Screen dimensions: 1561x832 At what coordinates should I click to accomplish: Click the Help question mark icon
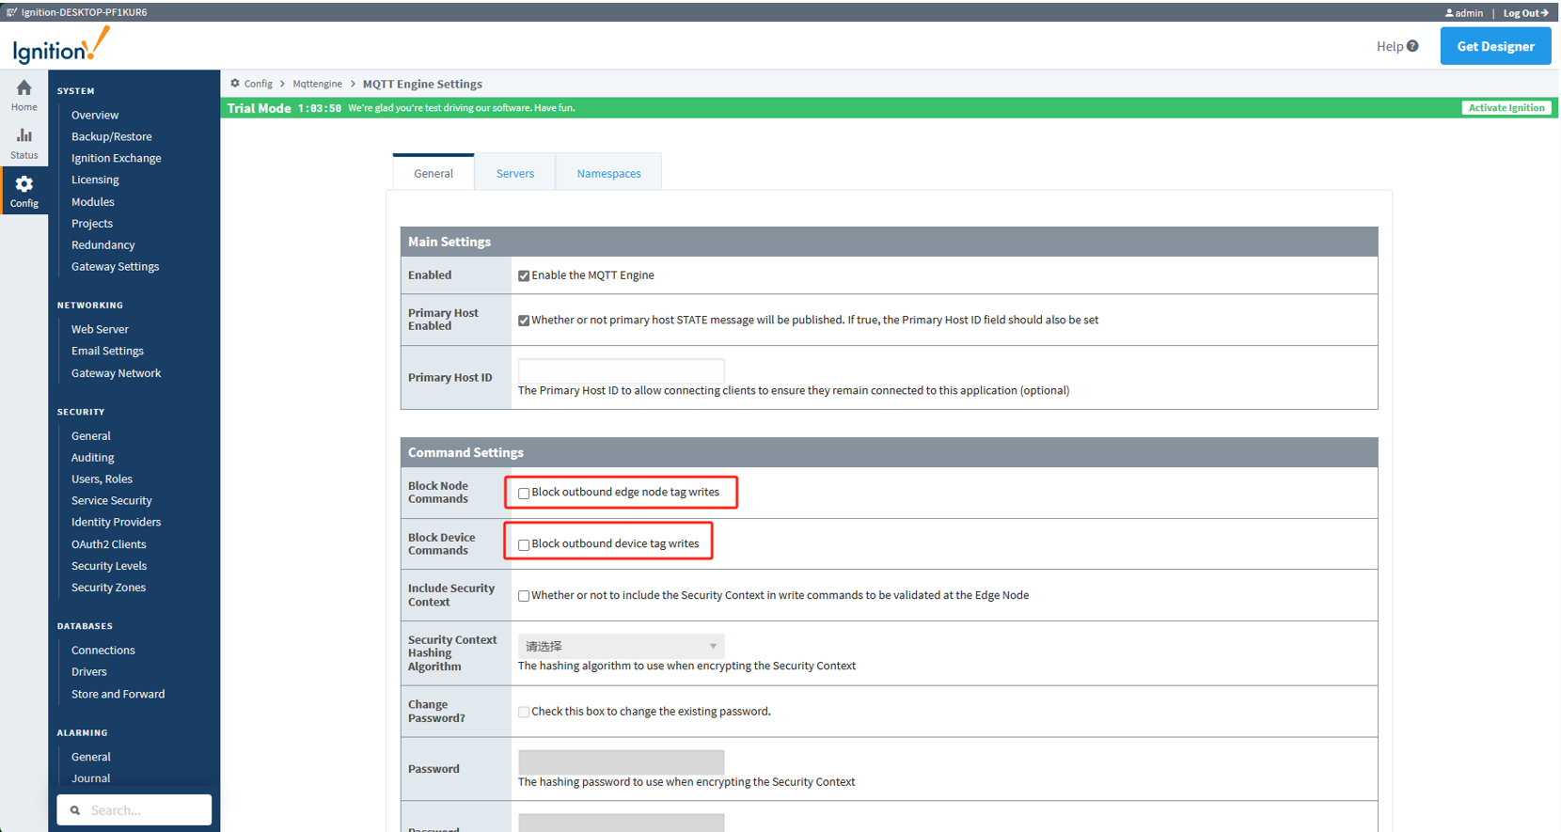(1412, 46)
